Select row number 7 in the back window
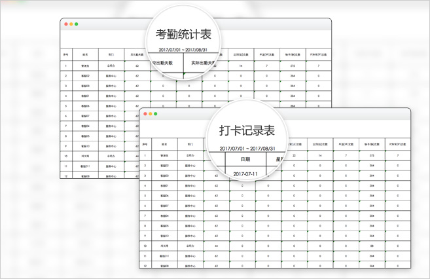Viewport: 430px width, 279px height. click(66, 126)
